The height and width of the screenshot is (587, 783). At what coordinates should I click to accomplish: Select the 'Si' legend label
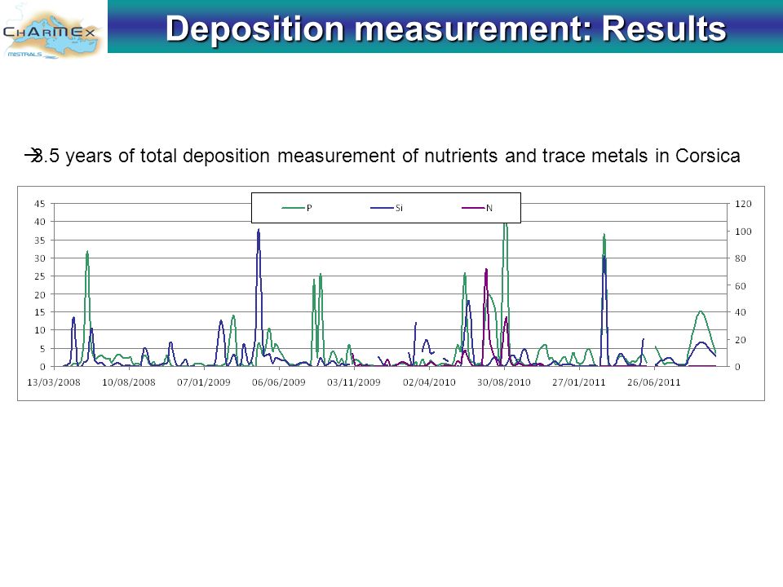[399, 208]
